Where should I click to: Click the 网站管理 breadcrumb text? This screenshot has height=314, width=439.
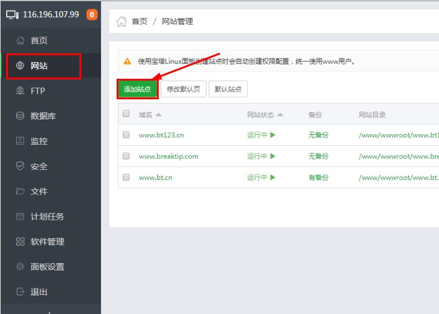click(177, 22)
